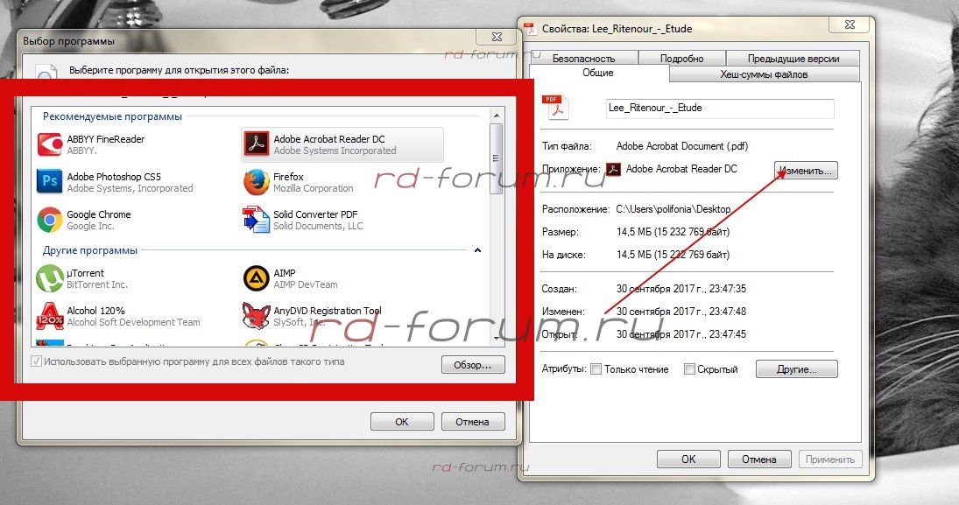This screenshot has height=505, width=959.
Task: Enable the 'Только чтение' checkbox
Action: 596,369
